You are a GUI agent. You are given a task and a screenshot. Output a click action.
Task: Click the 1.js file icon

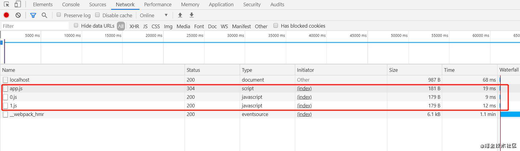pos(5,106)
